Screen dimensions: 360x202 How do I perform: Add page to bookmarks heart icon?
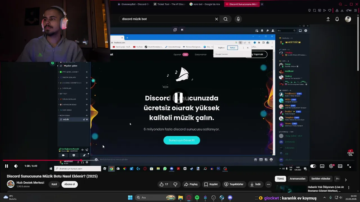coord(330,10)
